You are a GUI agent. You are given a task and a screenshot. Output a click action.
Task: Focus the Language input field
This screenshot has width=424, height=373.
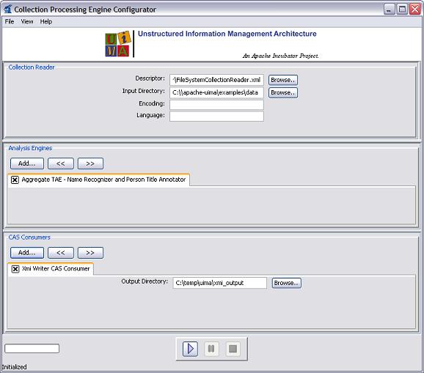tap(216, 117)
